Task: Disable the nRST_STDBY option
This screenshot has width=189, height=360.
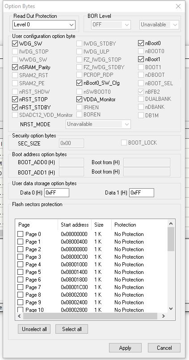Action: coord(15,107)
